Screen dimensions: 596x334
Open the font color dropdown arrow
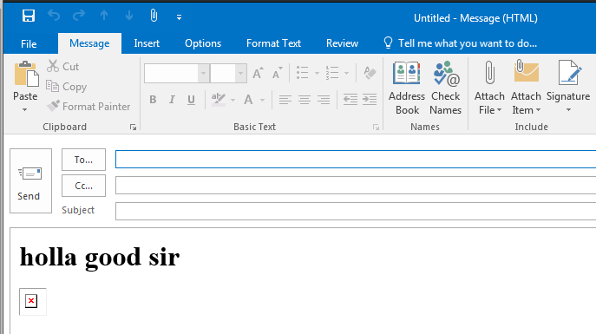[262, 101]
